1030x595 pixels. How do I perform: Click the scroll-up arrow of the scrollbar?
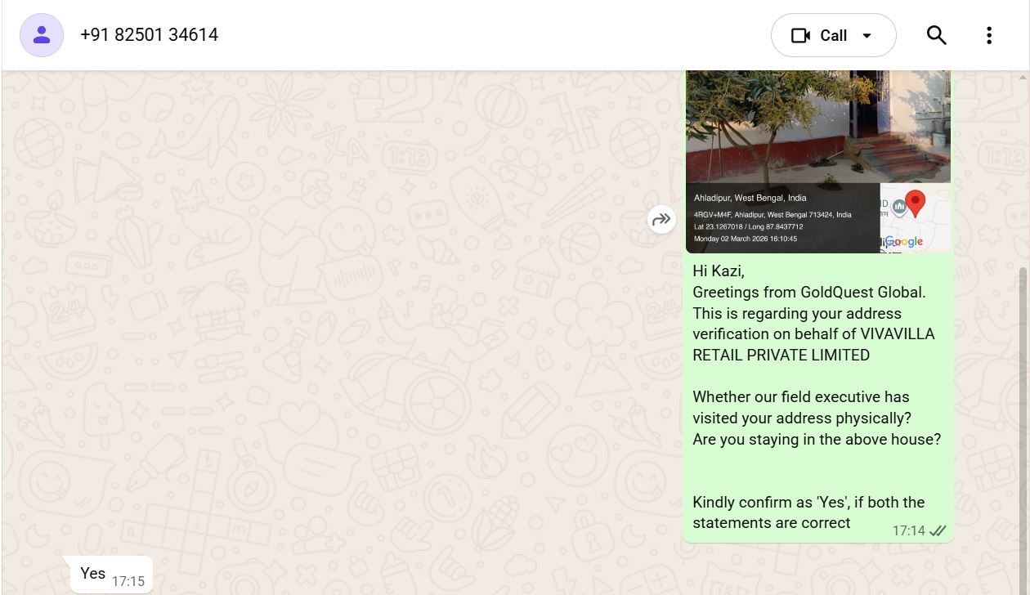[1023, 77]
